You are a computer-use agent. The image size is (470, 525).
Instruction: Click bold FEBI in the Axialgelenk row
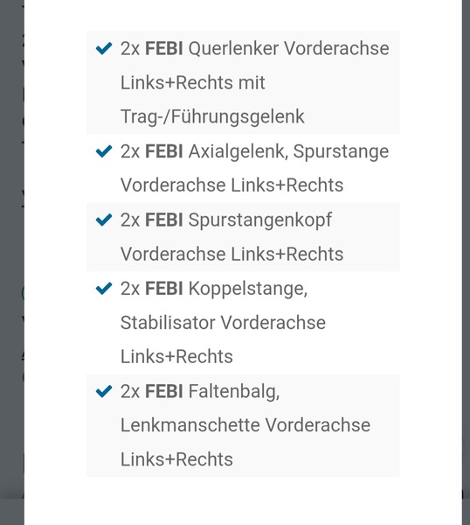point(163,151)
